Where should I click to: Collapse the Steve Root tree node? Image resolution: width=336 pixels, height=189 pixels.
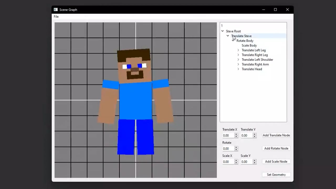coord(223,31)
